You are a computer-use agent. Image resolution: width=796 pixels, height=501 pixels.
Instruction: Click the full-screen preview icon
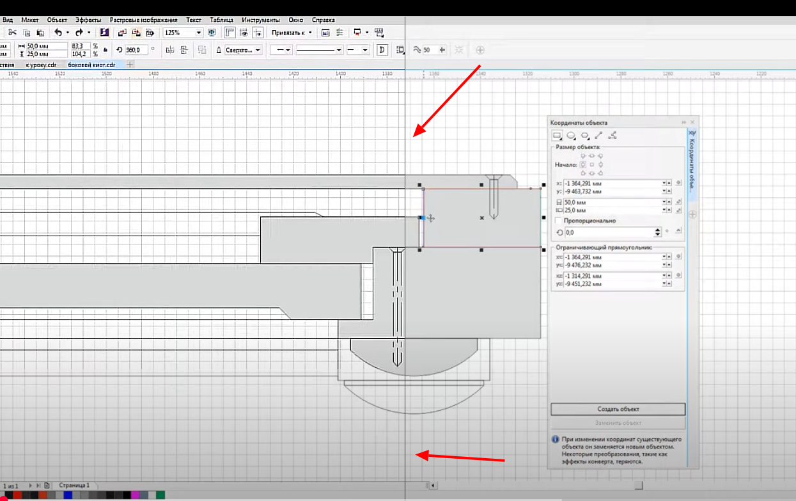click(x=212, y=33)
